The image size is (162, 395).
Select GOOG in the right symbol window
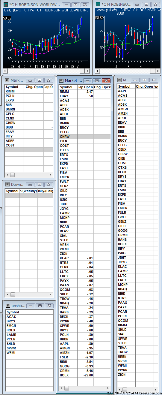pyautogui.click(x=137, y=231)
